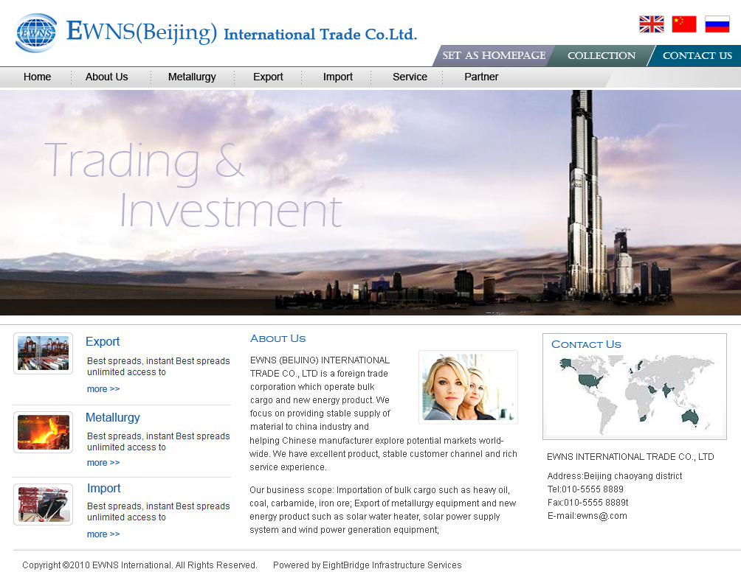This screenshot has height=583, width=741.
Task: Click the 'Tel:010-5555 8889' line
Action: (x=585, y=489)
